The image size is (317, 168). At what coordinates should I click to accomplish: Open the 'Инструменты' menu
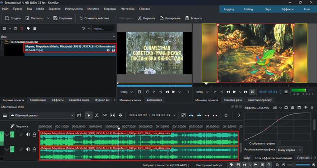74,9
